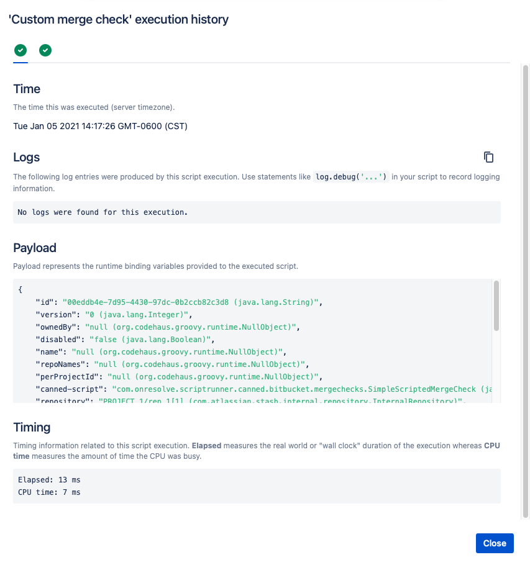This screenshot has height=565, width=530.
Task: Click the 'Payload' section heading
Action: point(35,248)
